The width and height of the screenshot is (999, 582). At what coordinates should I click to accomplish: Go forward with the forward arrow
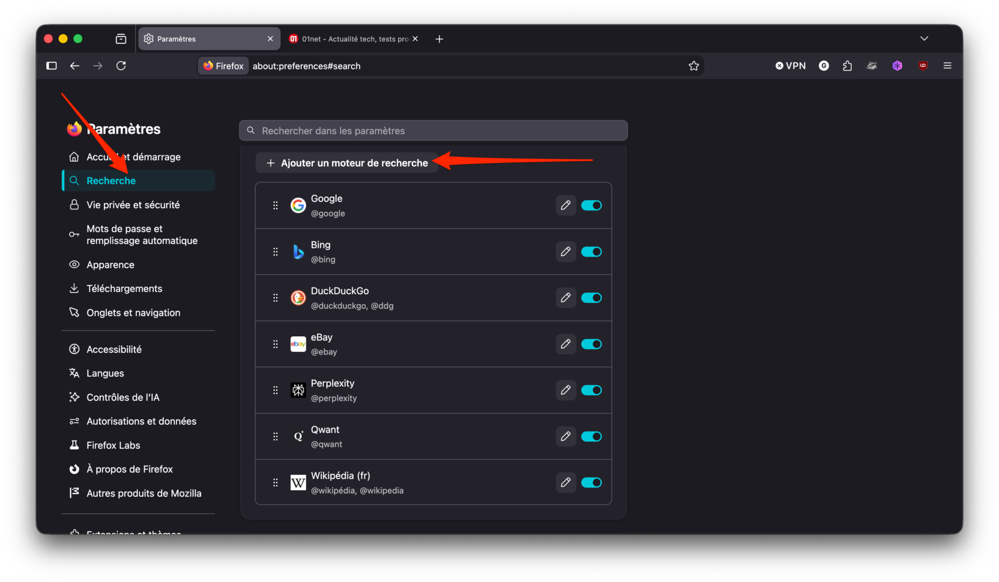point(98,66)
